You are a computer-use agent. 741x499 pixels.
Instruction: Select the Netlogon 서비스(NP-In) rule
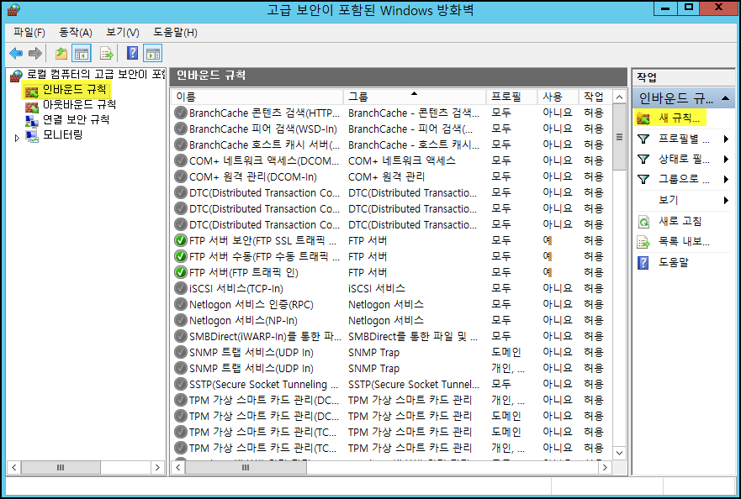(391, 320)
